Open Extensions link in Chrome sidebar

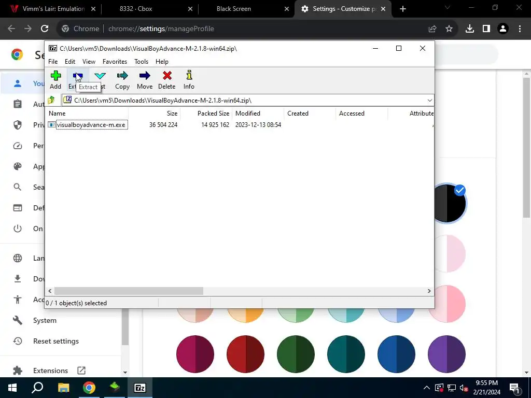point(49,371)
